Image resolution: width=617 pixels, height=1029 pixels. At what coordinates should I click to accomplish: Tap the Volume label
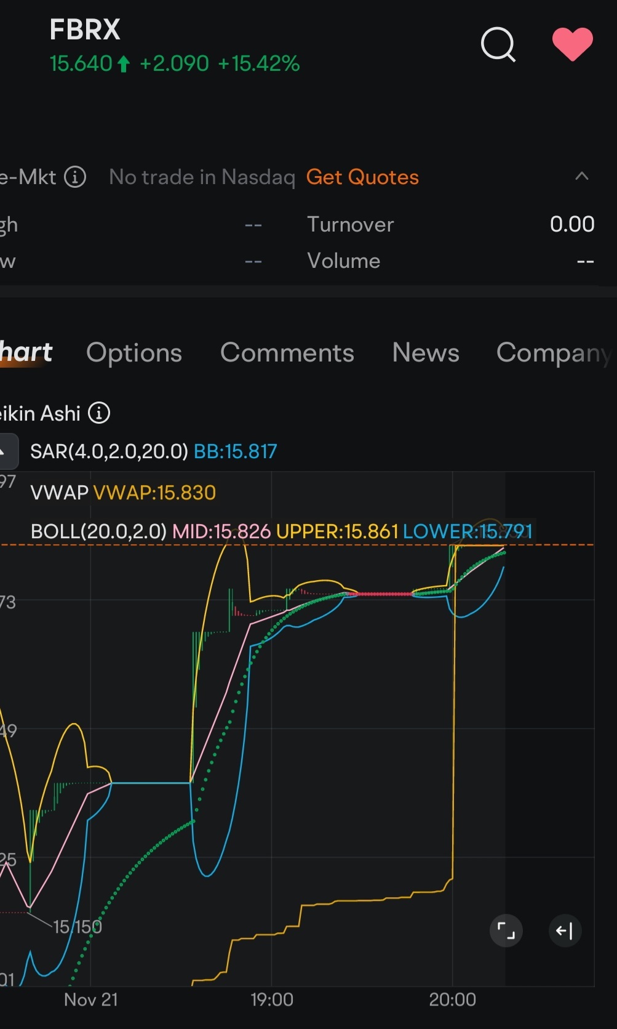343,260
